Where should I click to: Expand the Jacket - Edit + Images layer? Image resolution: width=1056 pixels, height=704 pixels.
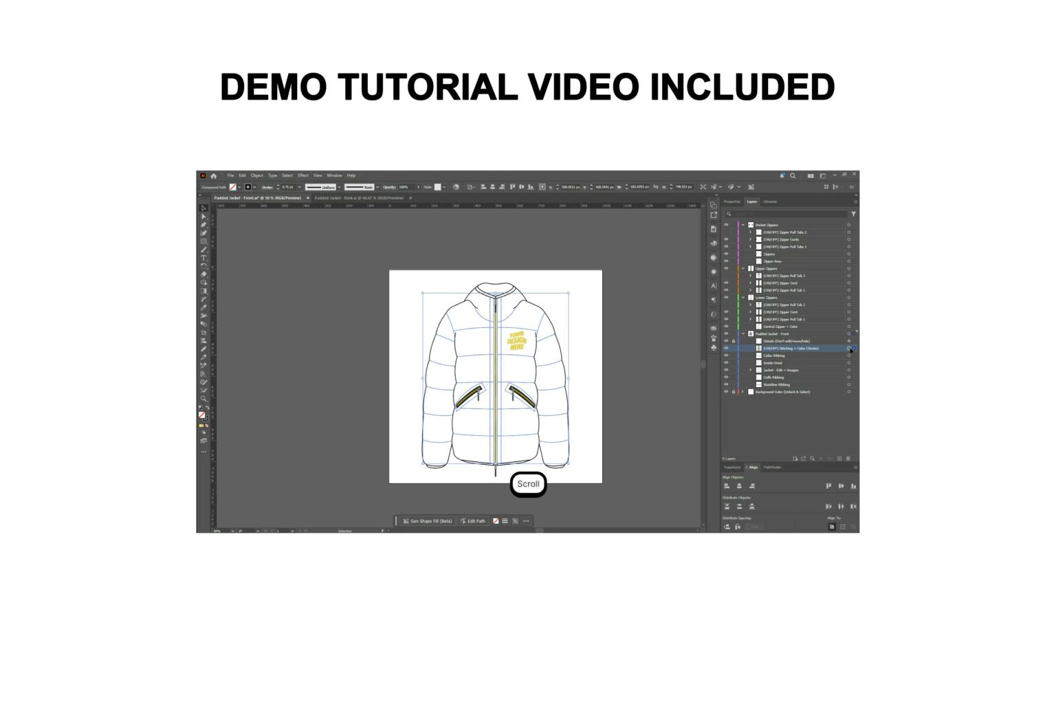tap(750, 370)
